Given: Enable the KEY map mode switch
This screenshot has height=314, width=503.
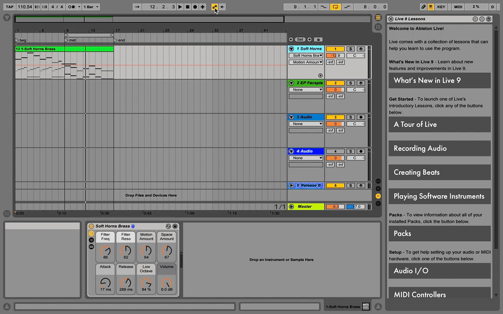Looking at the screenshot, I should pyautogui.click(x=441, y=7).
